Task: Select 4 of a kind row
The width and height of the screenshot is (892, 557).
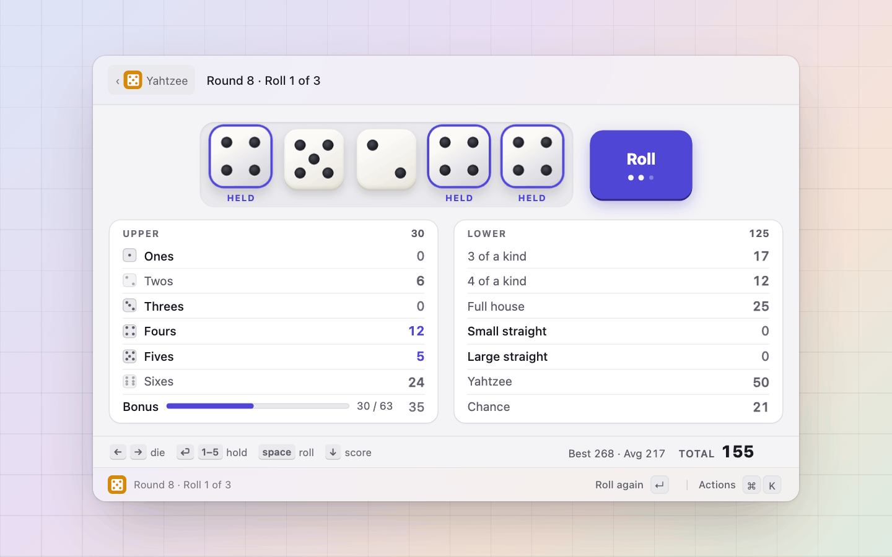Action: [618, 281]
